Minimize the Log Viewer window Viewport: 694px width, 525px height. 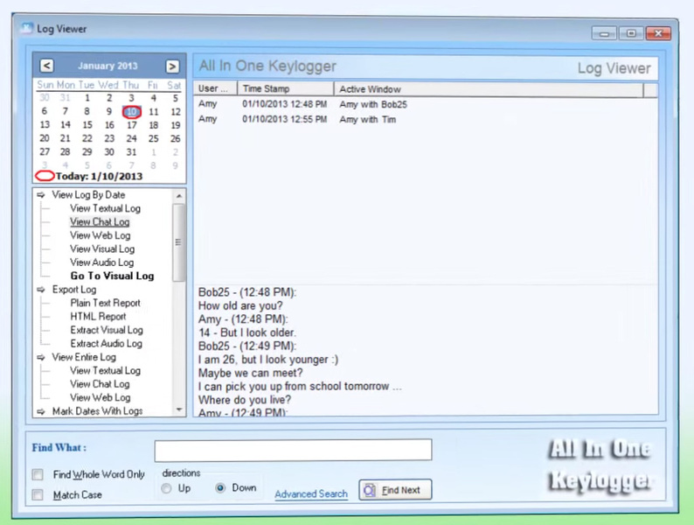click(x=605, y=33)
